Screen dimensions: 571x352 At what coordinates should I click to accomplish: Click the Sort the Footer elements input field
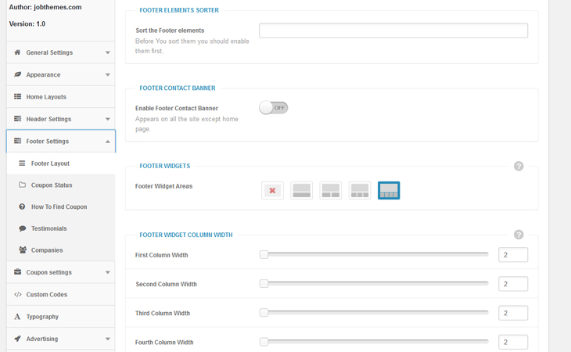tap(393, 31)
